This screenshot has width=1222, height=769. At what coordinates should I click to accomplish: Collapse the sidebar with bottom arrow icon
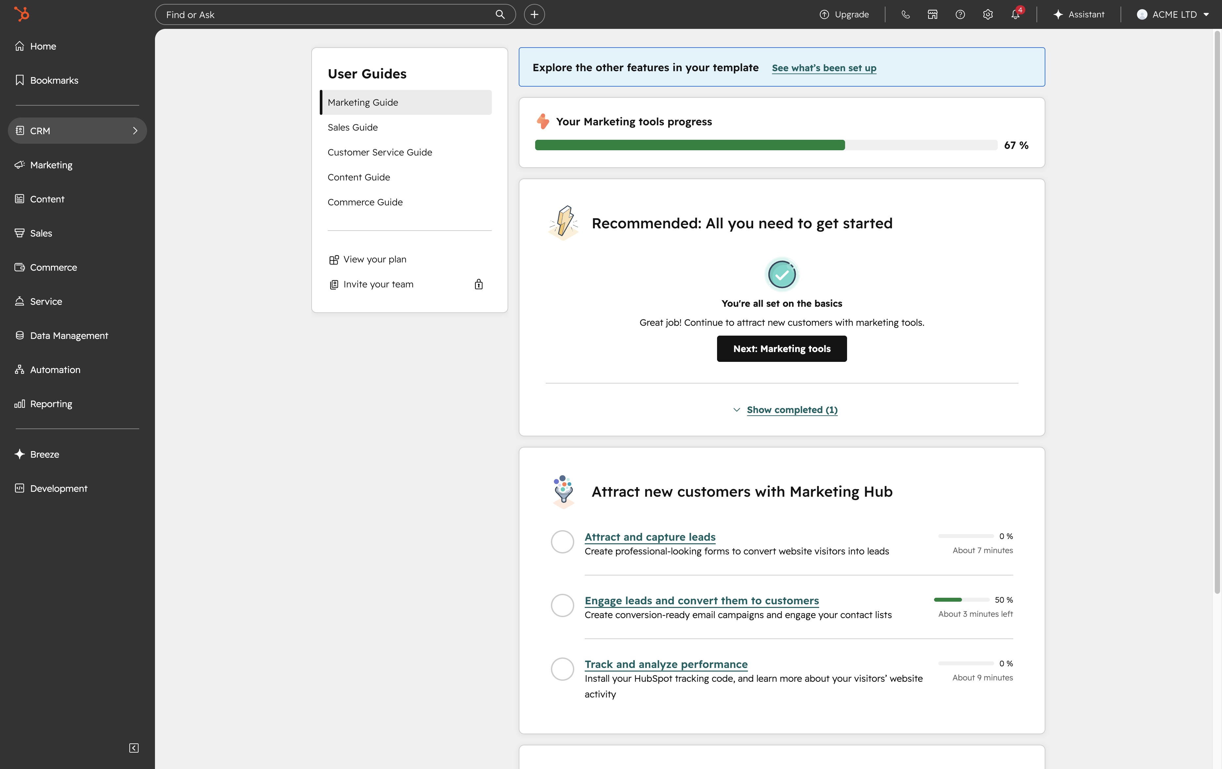tap(134, 748)
